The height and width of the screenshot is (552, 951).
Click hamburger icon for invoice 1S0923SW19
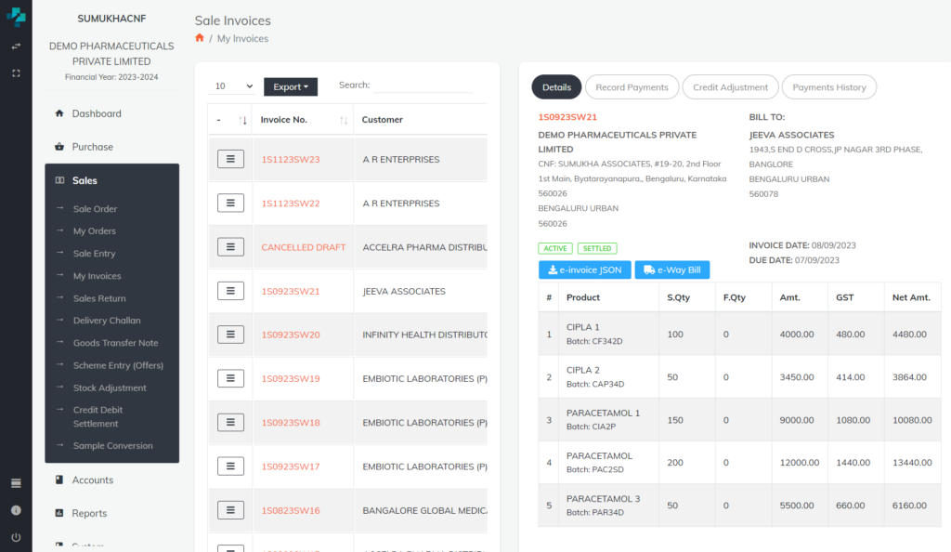pos(230,378)
